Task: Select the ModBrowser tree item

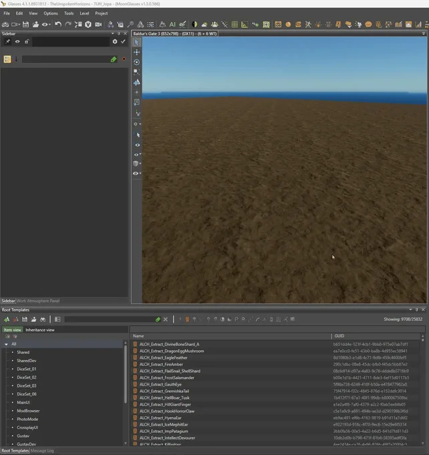Action: [28, 411]
